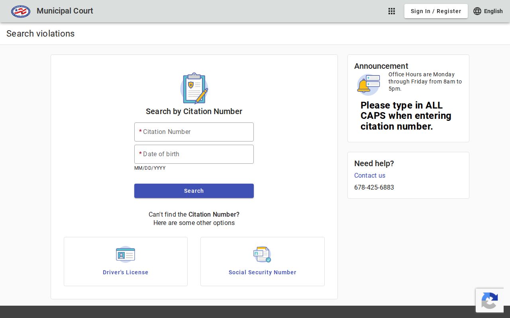Click the driver's license card icon

click(126, 254)
